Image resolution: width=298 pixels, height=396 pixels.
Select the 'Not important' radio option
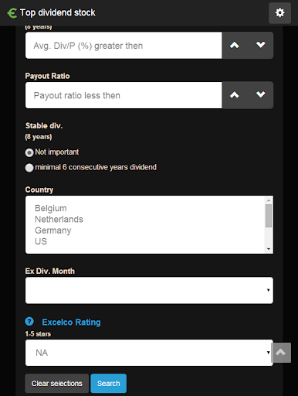pos(29,152)
